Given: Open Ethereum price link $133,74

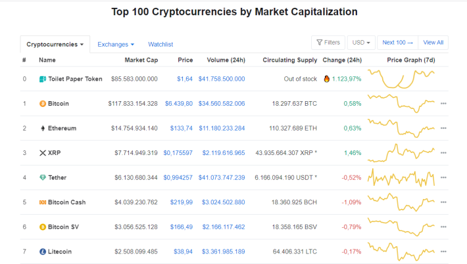Looking at the screenshot, I should coord(182,128).
